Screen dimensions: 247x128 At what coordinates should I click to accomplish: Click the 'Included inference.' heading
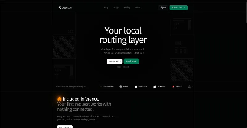[81, 99]
